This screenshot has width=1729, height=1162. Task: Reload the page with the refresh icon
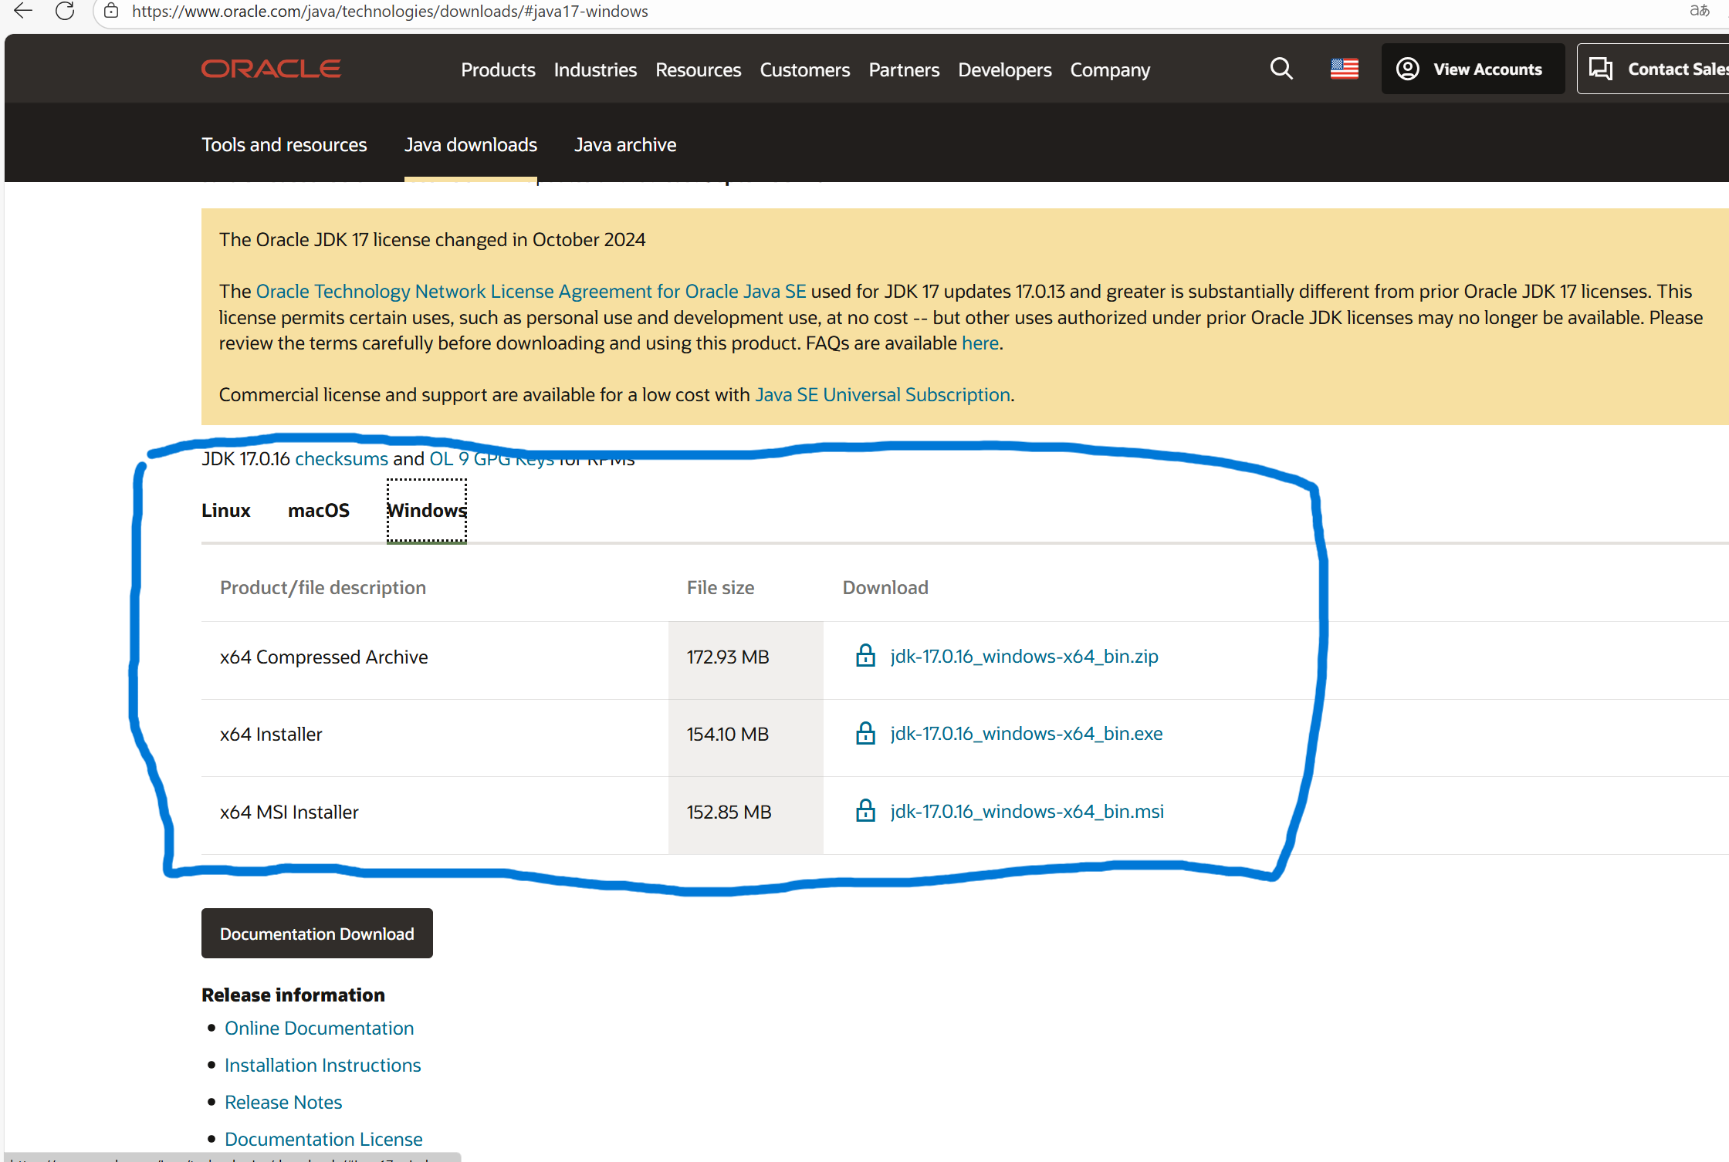click(x=65, y=11)
